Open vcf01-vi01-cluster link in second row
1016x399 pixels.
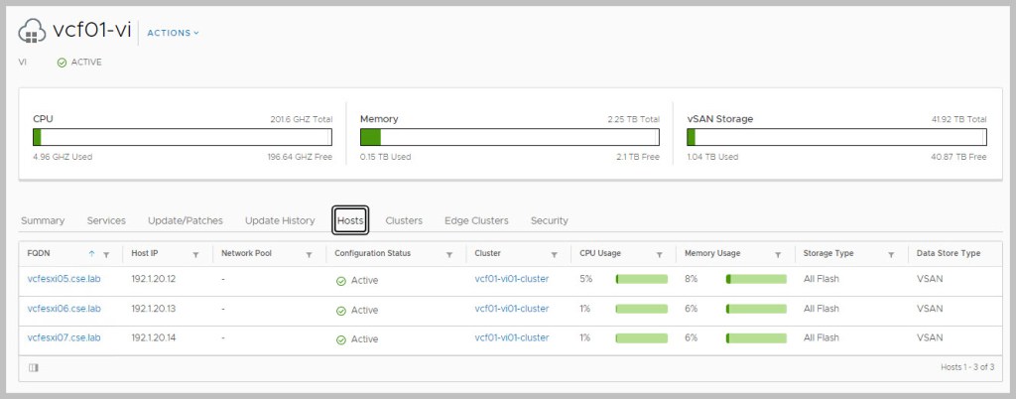pyautogui.click(x=511, y=309)
